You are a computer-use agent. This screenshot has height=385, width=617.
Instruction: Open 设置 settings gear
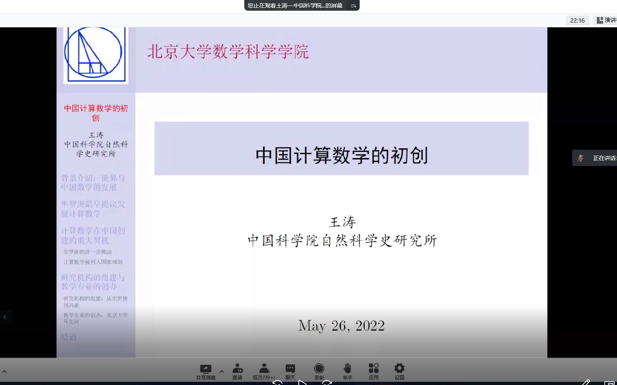pyautogui.click(x=399, y=372)
